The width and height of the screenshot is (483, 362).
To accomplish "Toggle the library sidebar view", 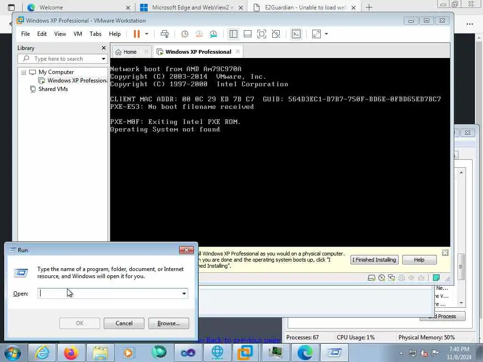I will (x=233, y=34).
